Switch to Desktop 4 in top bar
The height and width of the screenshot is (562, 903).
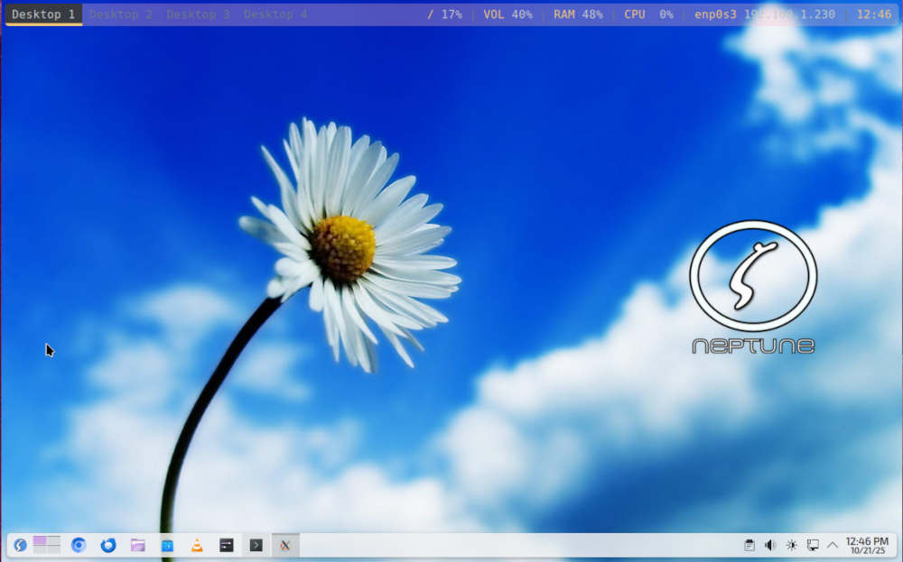click(275, 14)
